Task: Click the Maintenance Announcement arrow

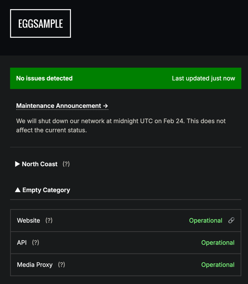Action: coord(105,106)
